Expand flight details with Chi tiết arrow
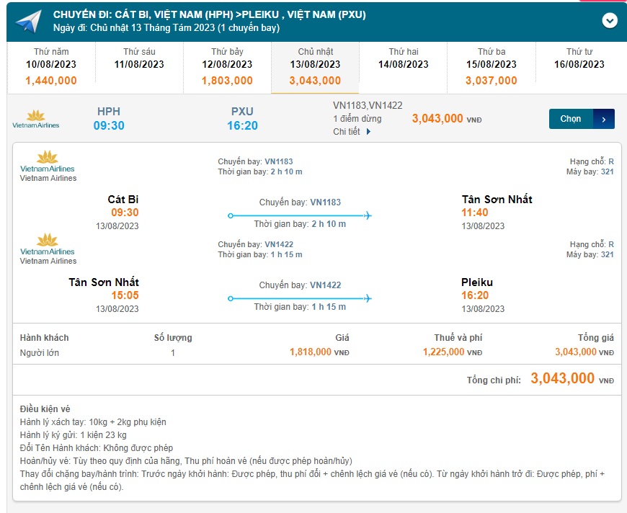This screenshot has width=627, height=513. 368,132
